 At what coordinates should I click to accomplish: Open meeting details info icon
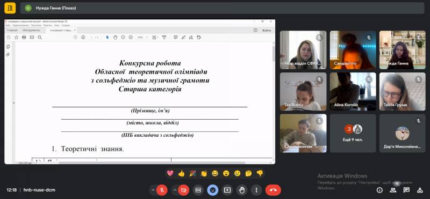[379, 190]
